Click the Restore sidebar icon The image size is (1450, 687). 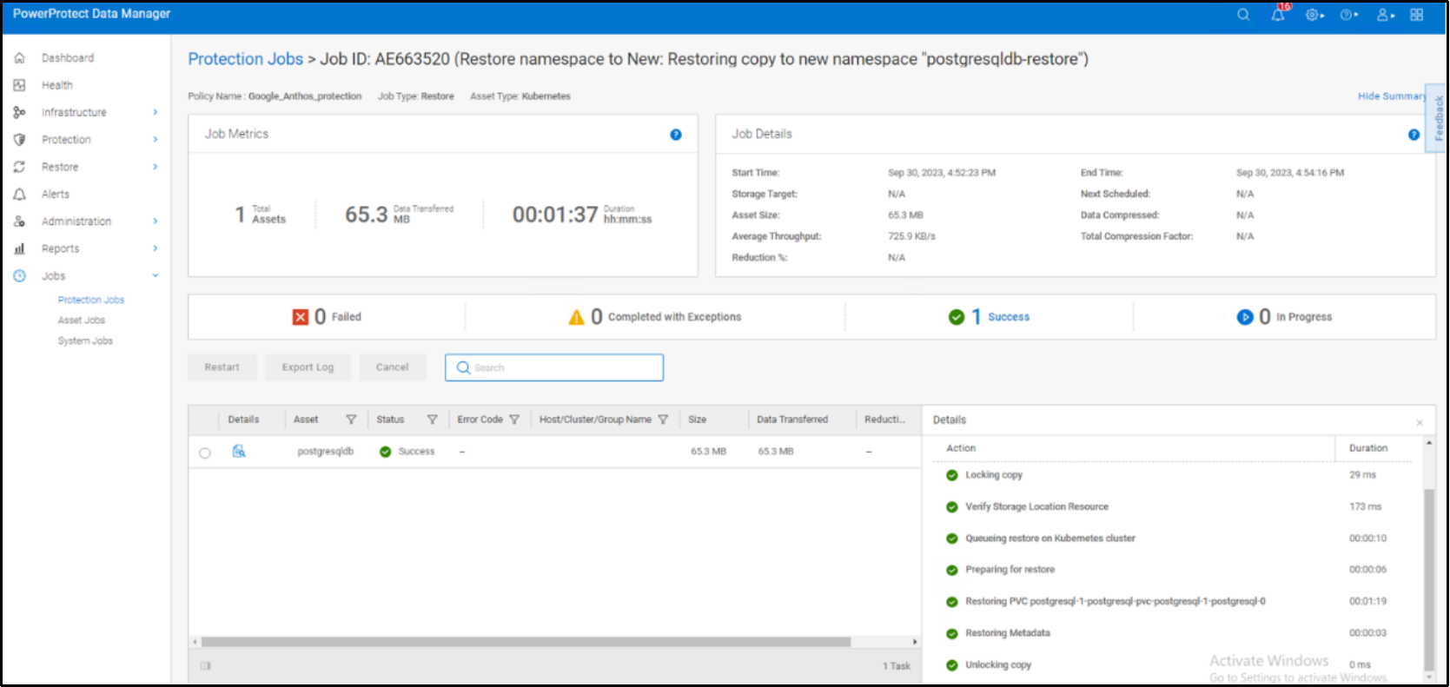(x=19, y=167)
